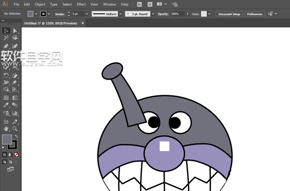Viewport: 290px width, 191px height.
Task: Open the fill color dropdown in control bar
Action: pos(37,14)
